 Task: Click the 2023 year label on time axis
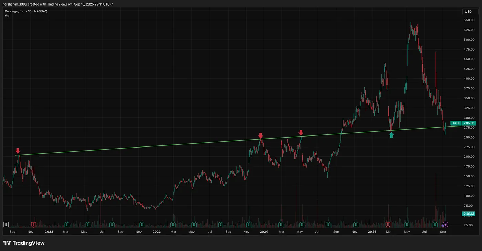(x=157, y=232)
